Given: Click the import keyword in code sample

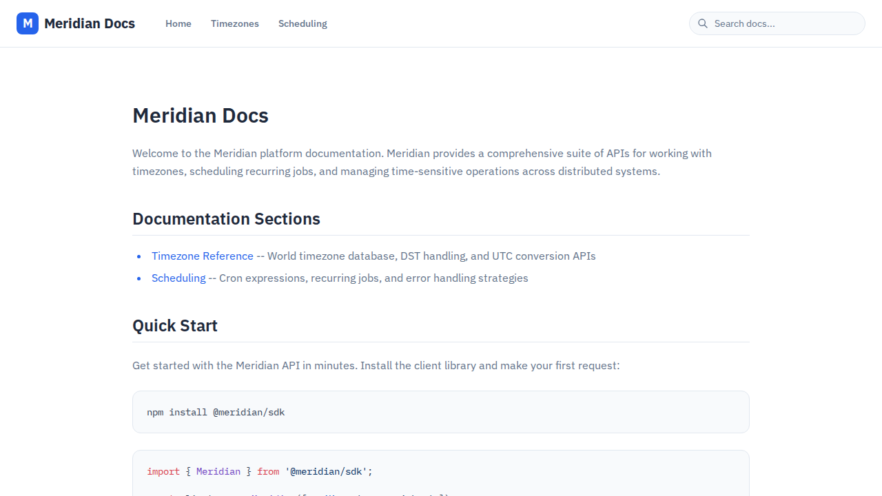Looking at the screenshot, I should (163, 471).
